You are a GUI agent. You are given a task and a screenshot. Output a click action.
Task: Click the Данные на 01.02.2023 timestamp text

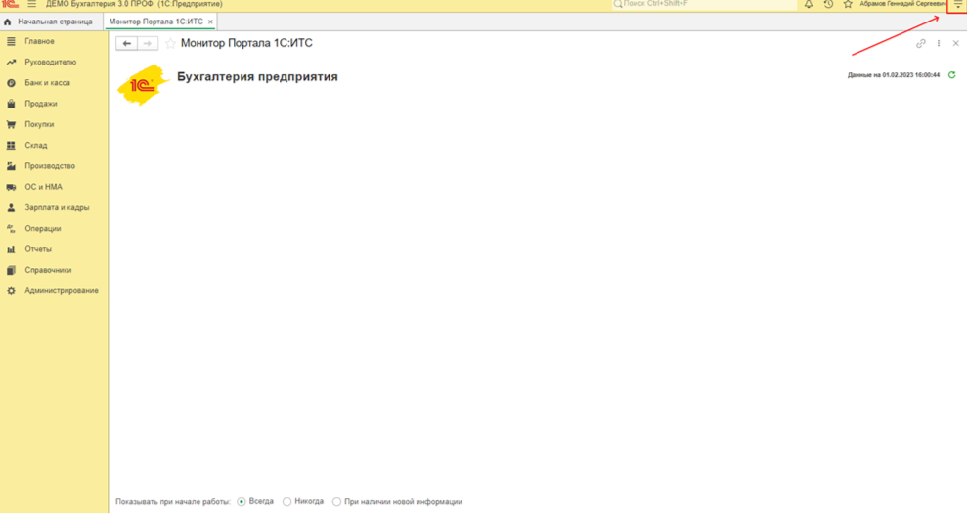click(x=894, y=75)
